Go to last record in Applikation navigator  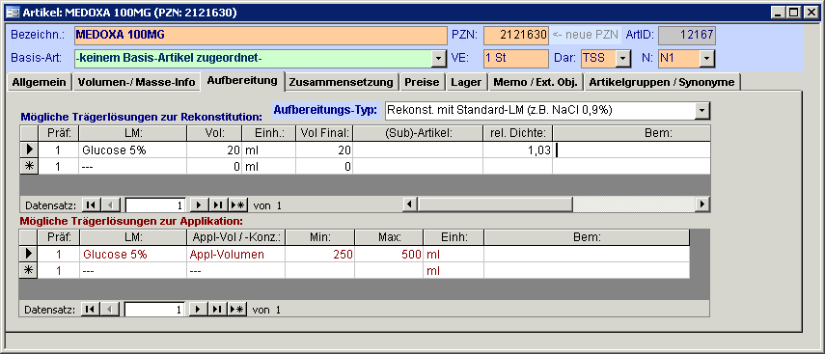(217, 310)
